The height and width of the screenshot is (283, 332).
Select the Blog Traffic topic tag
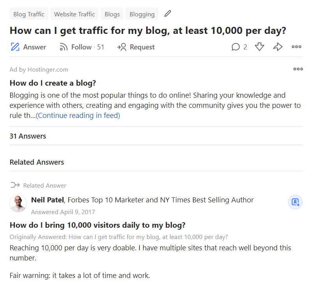[x=29, y=14]
